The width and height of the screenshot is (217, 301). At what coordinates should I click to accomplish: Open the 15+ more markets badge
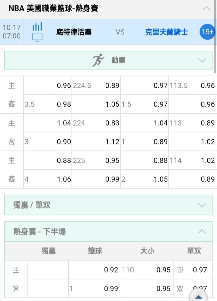[x=207, y=32]
